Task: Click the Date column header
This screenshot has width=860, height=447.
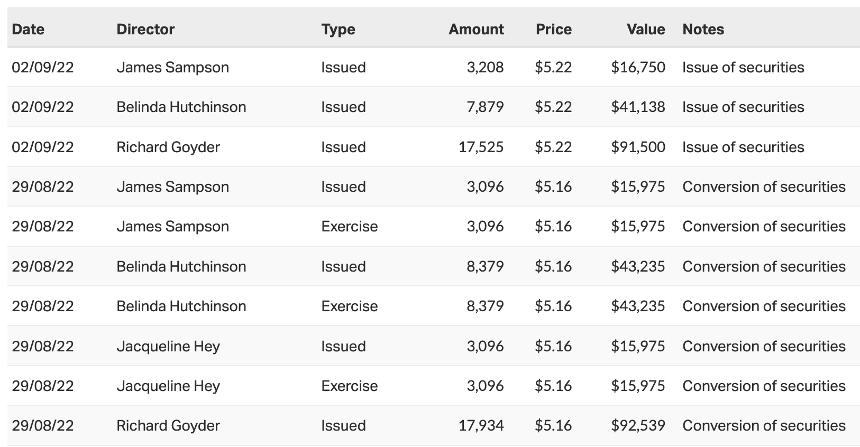Action: (x=28, y=29)
